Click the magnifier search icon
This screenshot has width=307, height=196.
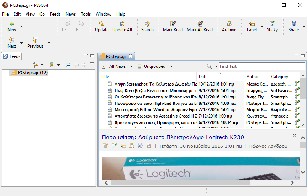tap(209, 66)
